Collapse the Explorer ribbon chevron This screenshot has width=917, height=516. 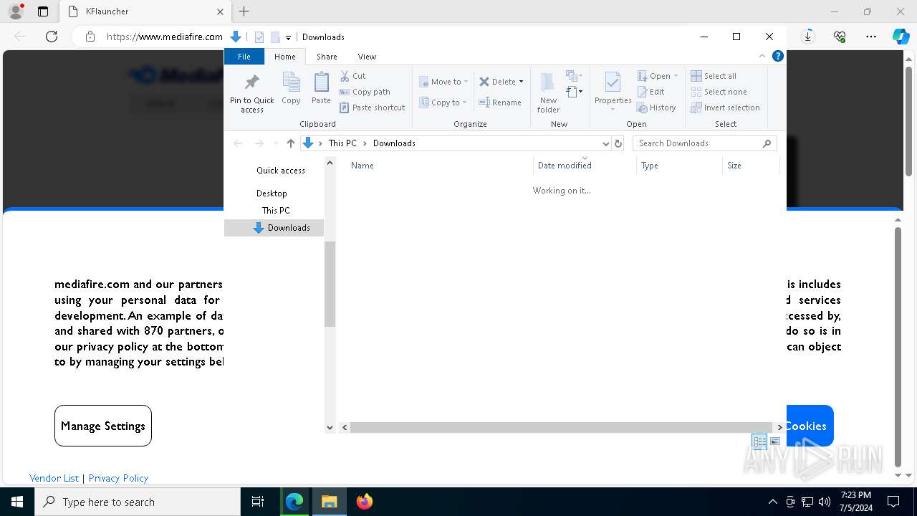[762, 56]
